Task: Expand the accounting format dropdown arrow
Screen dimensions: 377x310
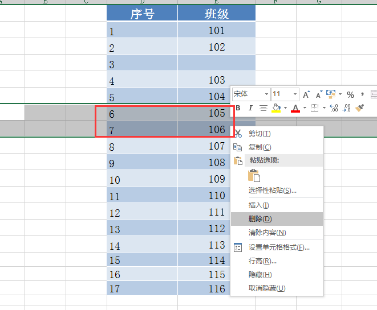Action: click(340, 94)
